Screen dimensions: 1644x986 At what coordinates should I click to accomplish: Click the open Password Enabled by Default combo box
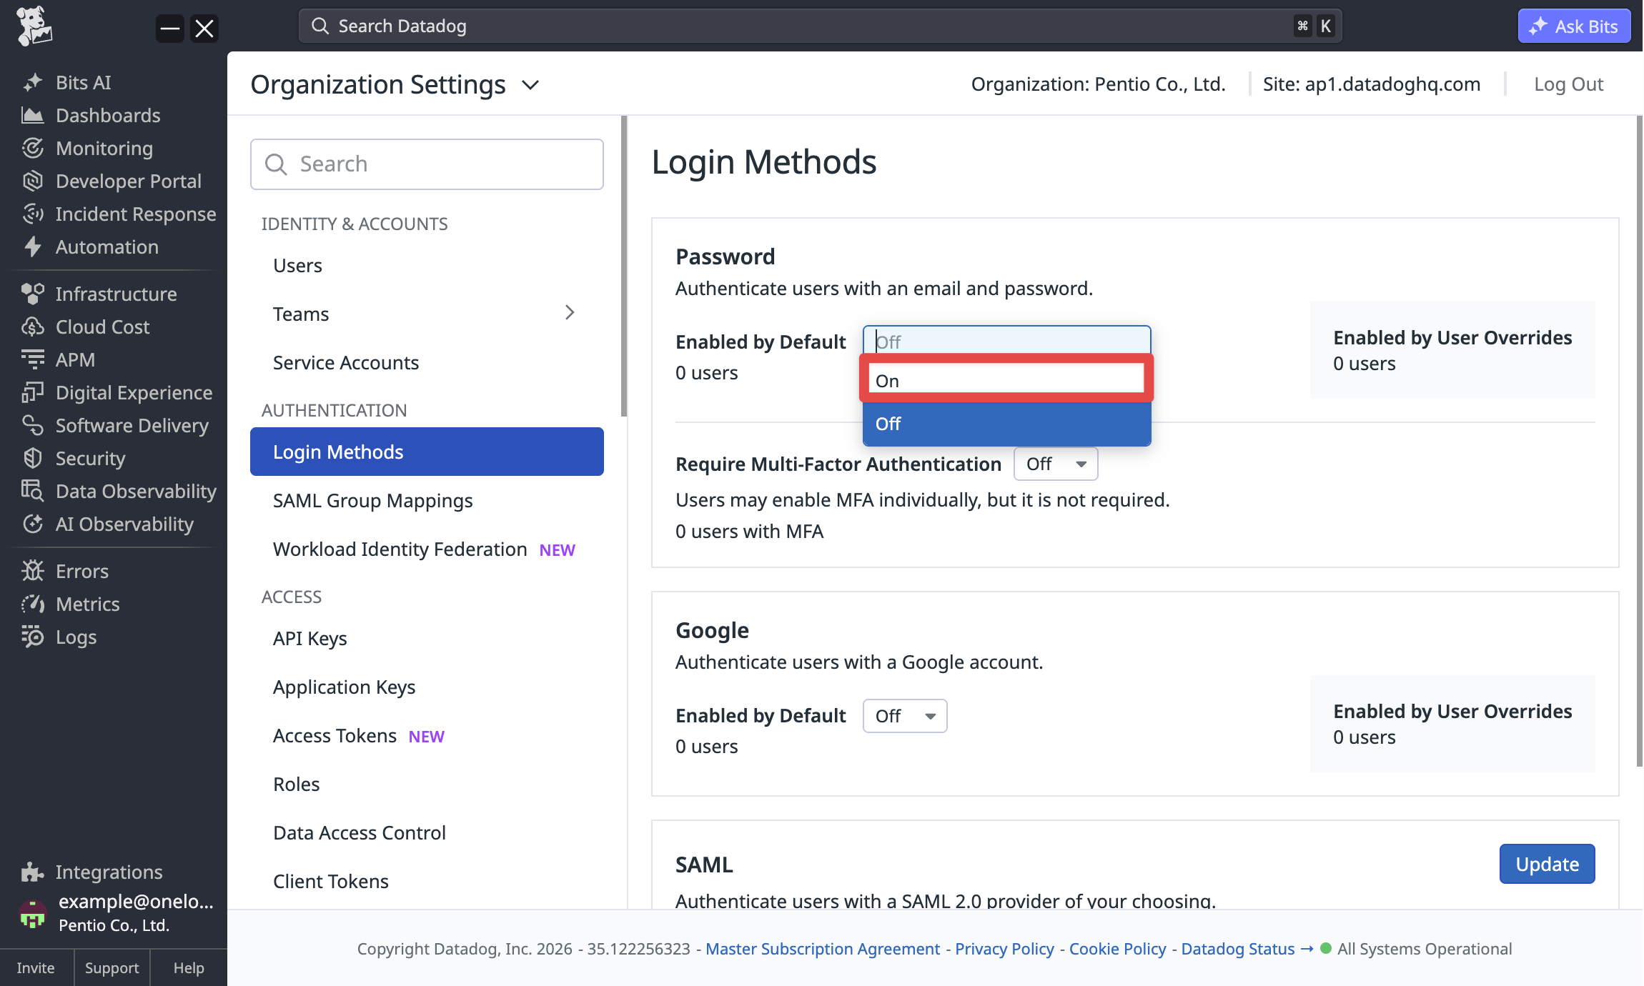(x=1006, y=342)
